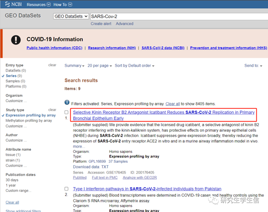Click Clear all in the left sidebar

click(12, 202)
